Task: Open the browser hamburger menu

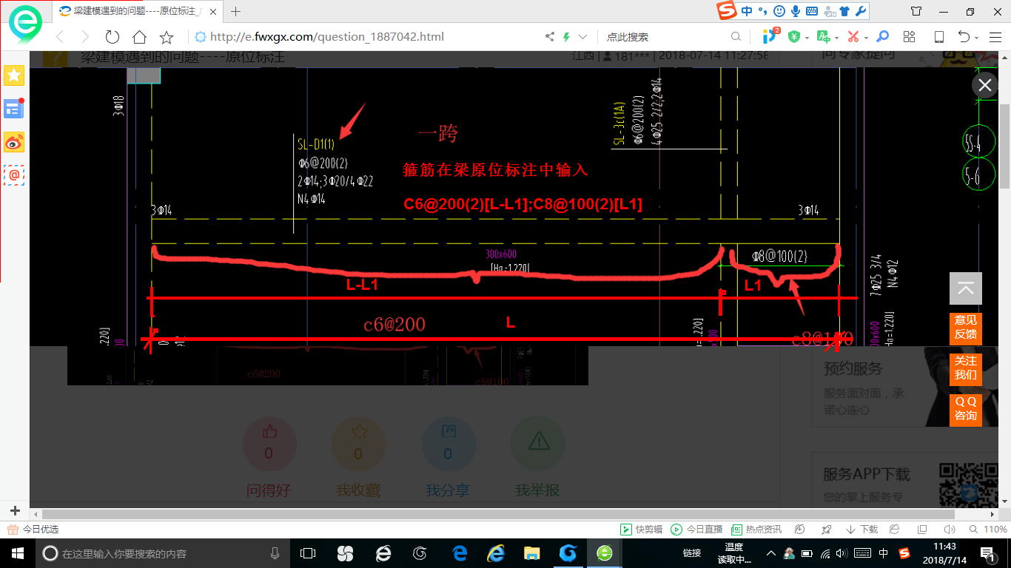Action: pos(994,37)
